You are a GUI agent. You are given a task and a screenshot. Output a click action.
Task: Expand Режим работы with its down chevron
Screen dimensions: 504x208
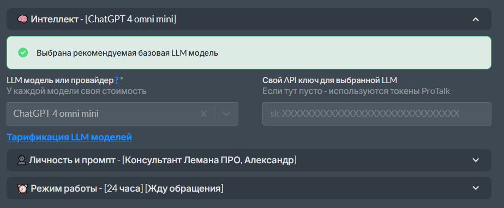click(x=476, y=188)
